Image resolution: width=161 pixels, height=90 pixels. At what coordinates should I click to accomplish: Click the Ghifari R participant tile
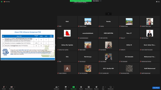coord(129,45)
